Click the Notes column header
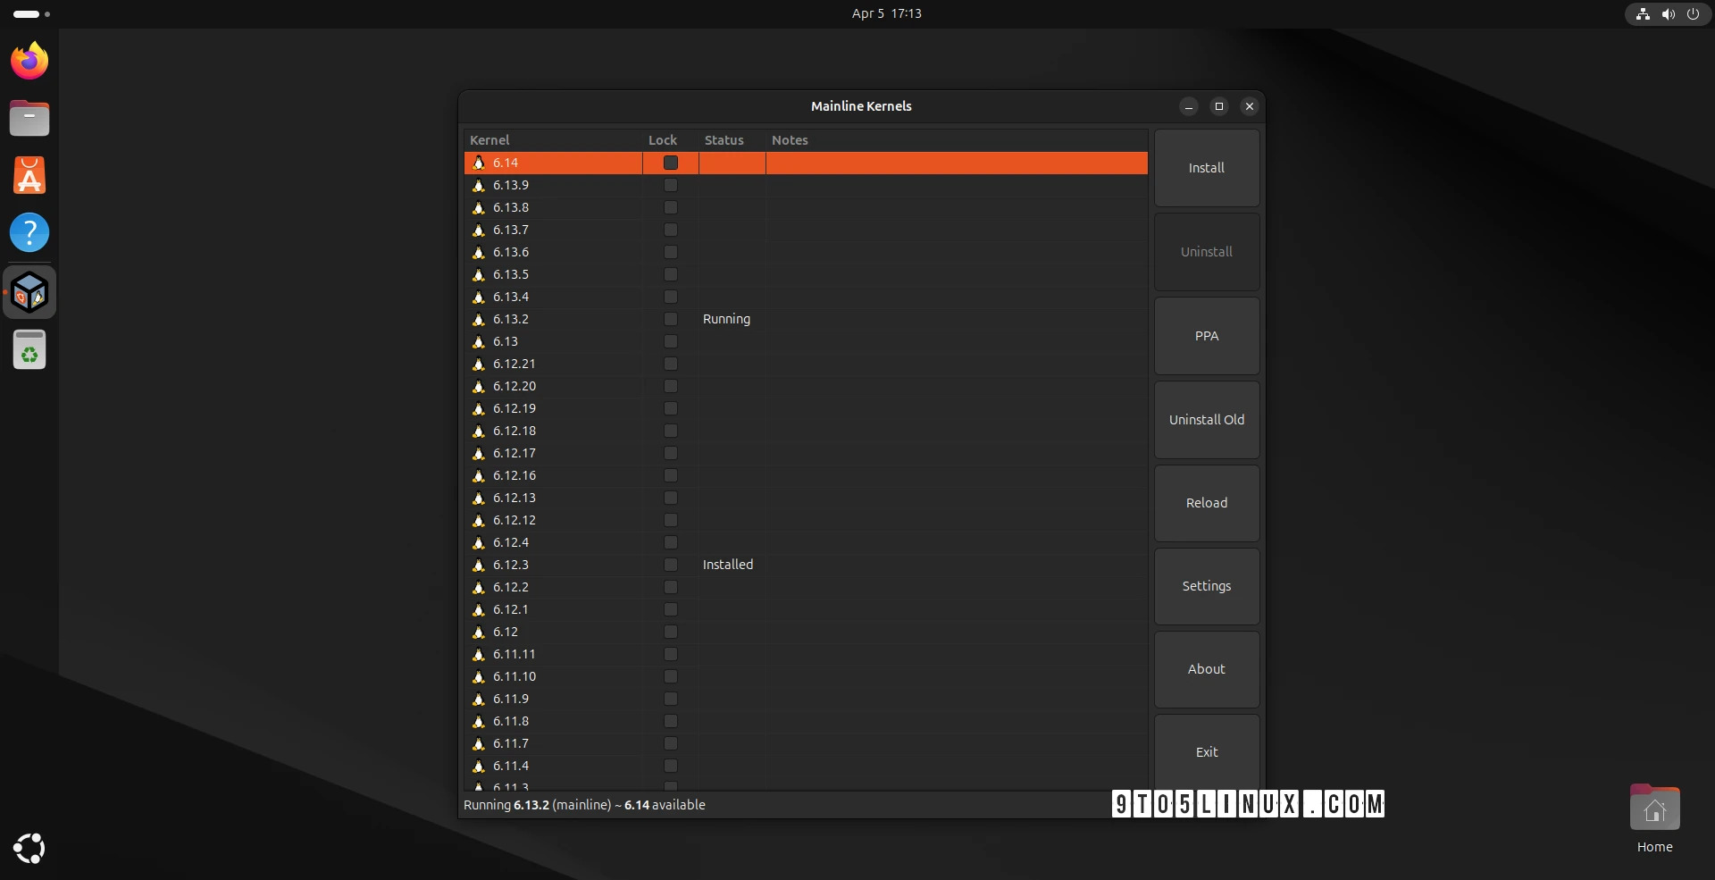 (957, 140)
